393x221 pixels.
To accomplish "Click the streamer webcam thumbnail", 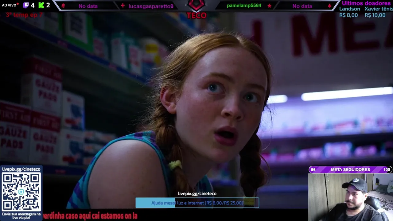I will (351, 197).
